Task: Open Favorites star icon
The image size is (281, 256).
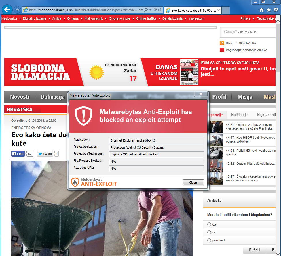Action: click(269, 10)
